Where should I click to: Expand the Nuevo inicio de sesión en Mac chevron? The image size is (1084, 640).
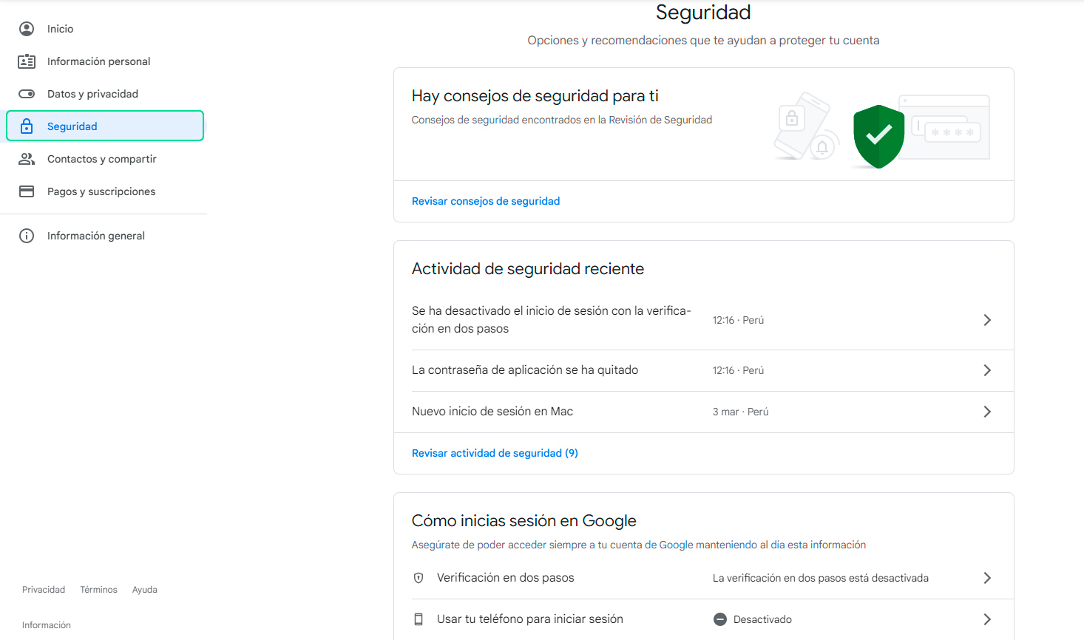click(x=986, y=412)
